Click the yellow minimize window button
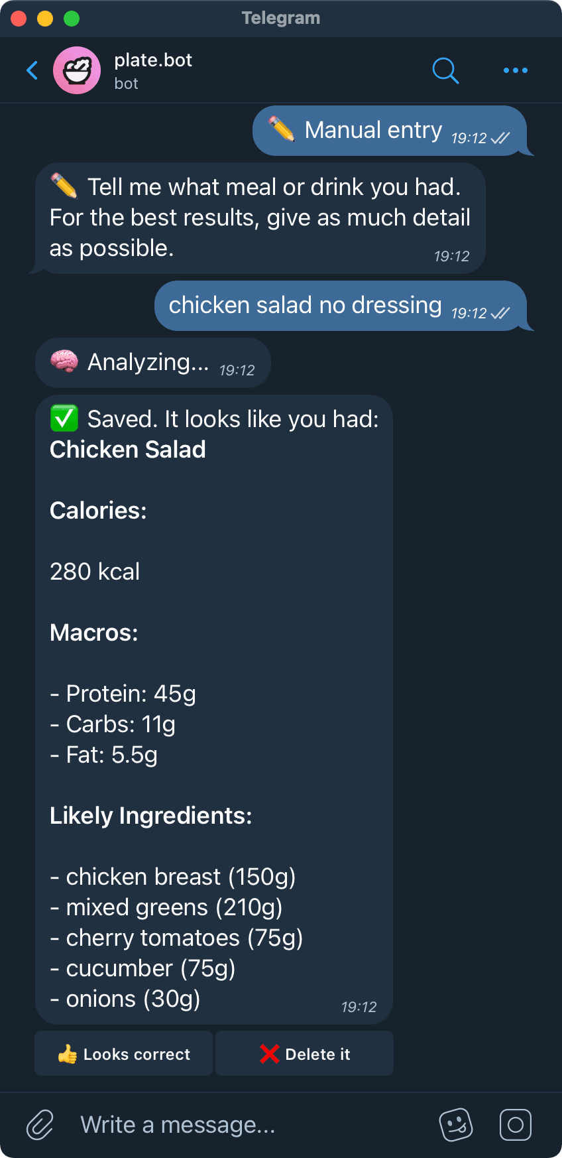 (x=45, y=19)
